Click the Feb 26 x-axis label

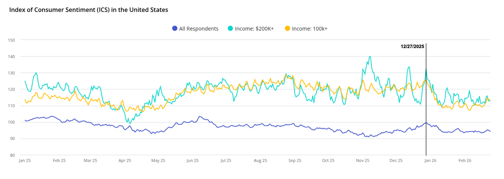(x=465, y=161)
